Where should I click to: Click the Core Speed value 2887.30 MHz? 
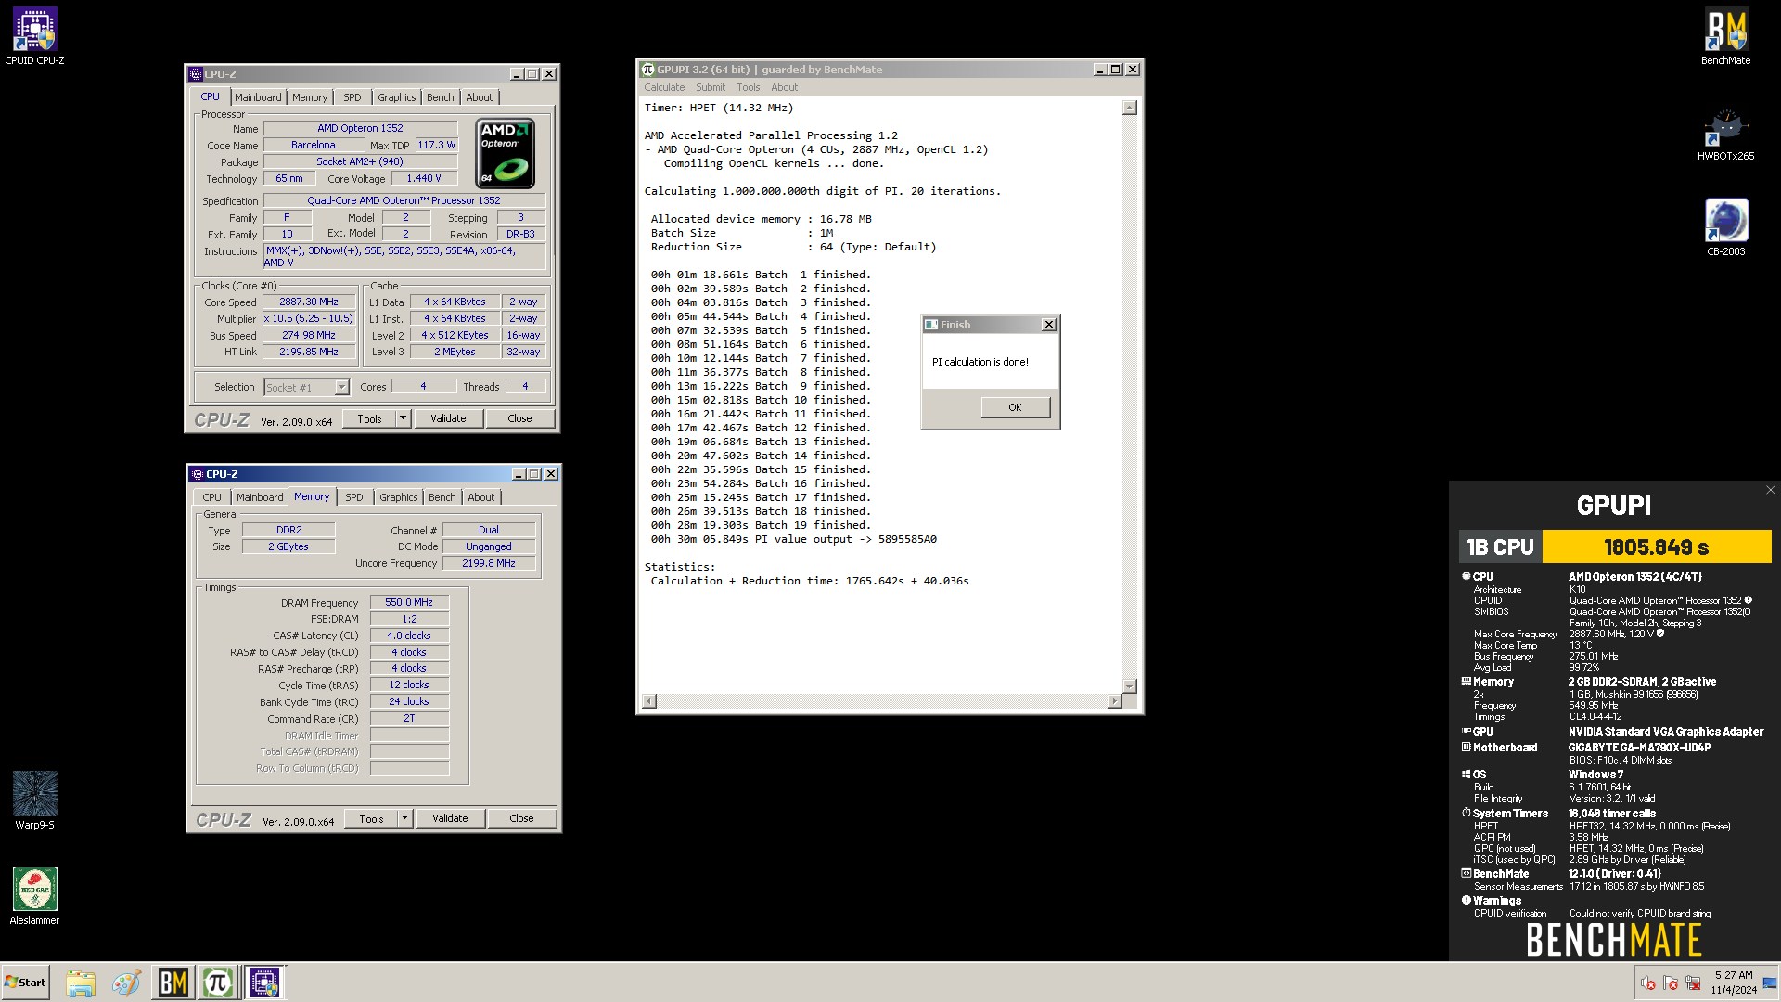(309, 302)
